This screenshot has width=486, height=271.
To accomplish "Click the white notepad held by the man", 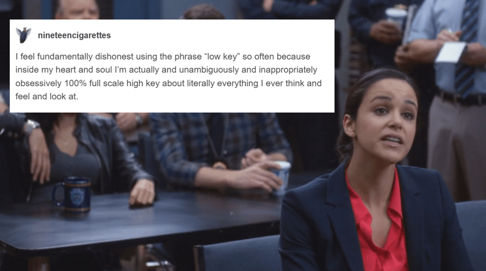I will [x=450, y=52].
